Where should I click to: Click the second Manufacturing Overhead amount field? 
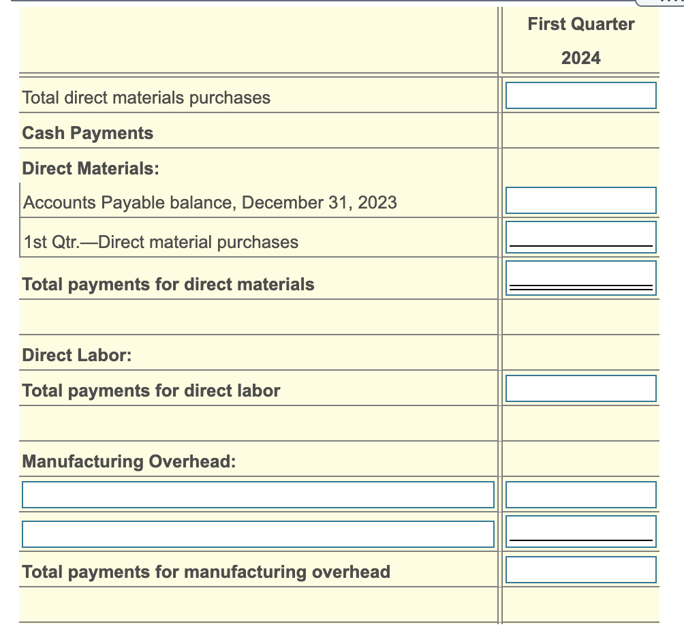(x=580, y=532)
